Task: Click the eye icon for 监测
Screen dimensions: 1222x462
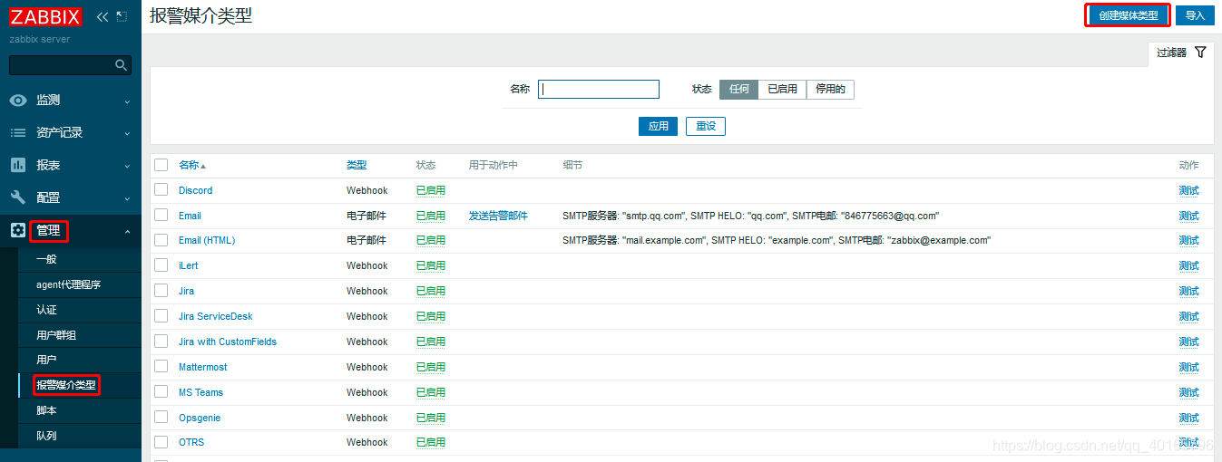Action: 18,100
